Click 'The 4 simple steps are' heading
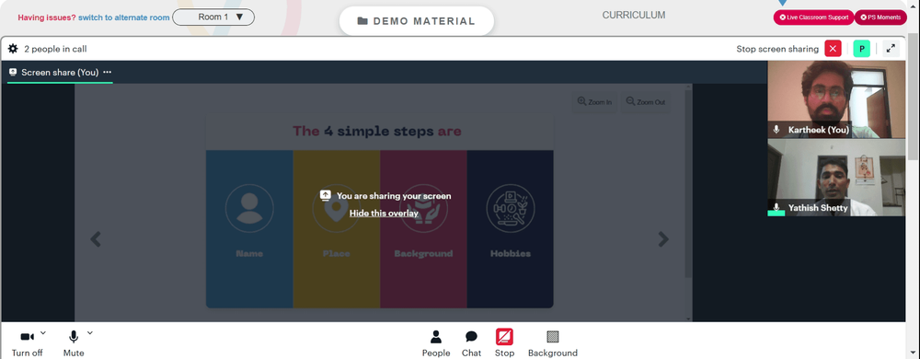Image resolution: width=920 pixels, height=359 pixels. pos(376,131)
